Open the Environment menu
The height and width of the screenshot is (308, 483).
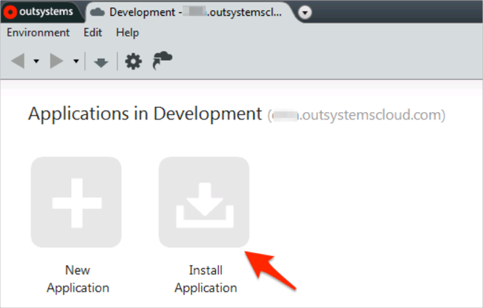38,33
